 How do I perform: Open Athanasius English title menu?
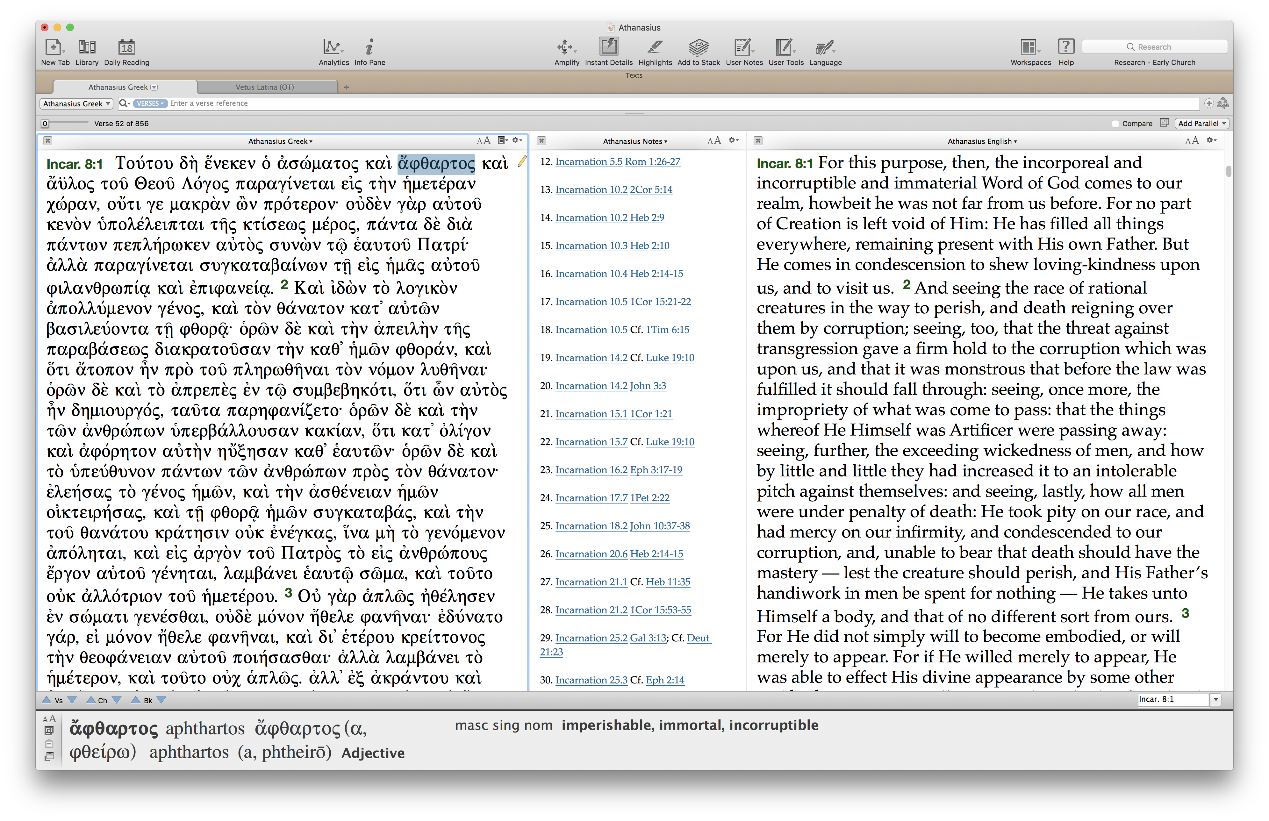[x=982, y=141]
